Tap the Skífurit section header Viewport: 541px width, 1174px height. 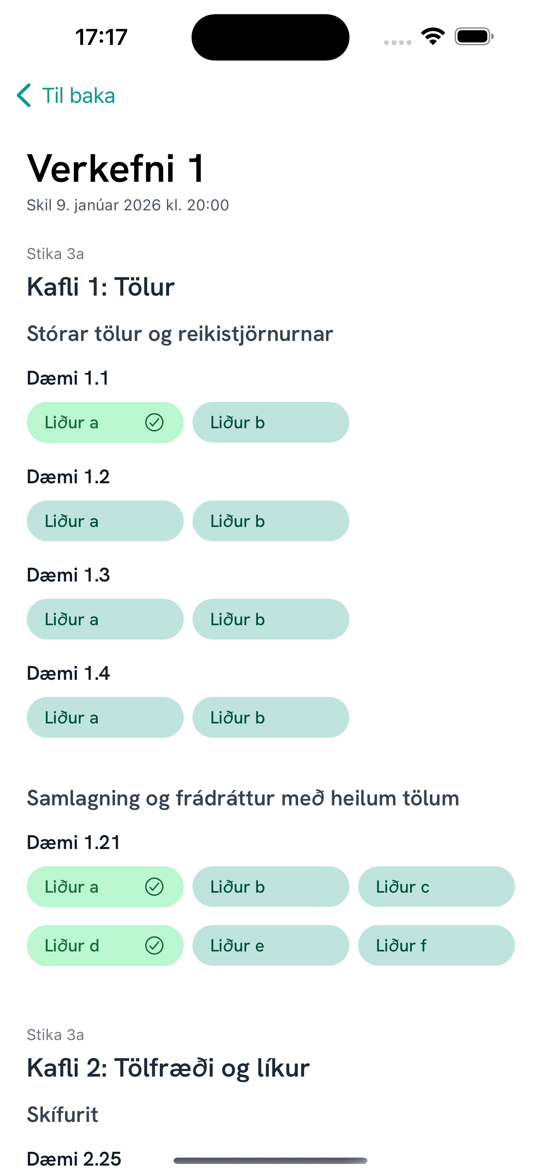[x=62, y=1114]
